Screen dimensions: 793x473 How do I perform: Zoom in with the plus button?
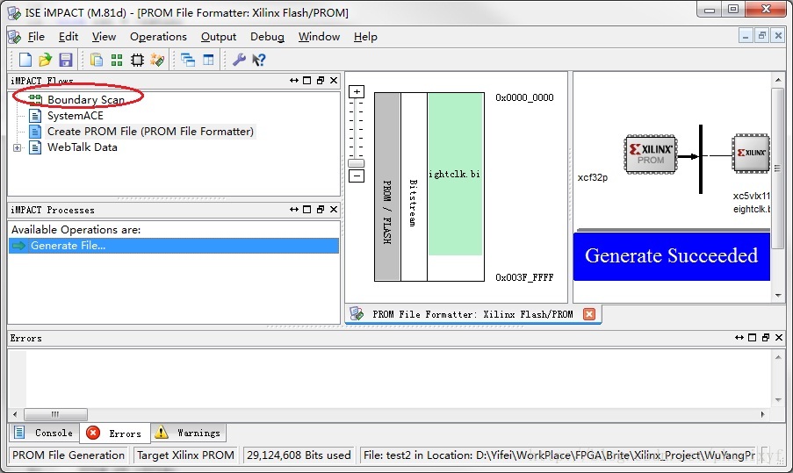click(357, 91)
